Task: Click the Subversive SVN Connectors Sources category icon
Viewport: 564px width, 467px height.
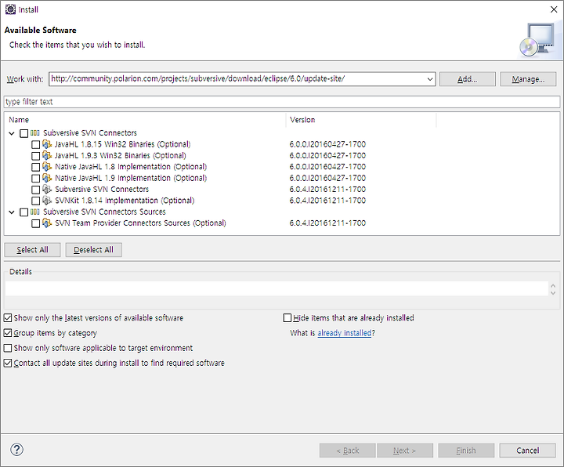Action: (x=35, y=212)
